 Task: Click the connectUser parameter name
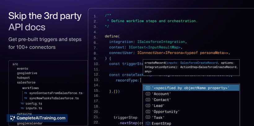pos(121,53)
